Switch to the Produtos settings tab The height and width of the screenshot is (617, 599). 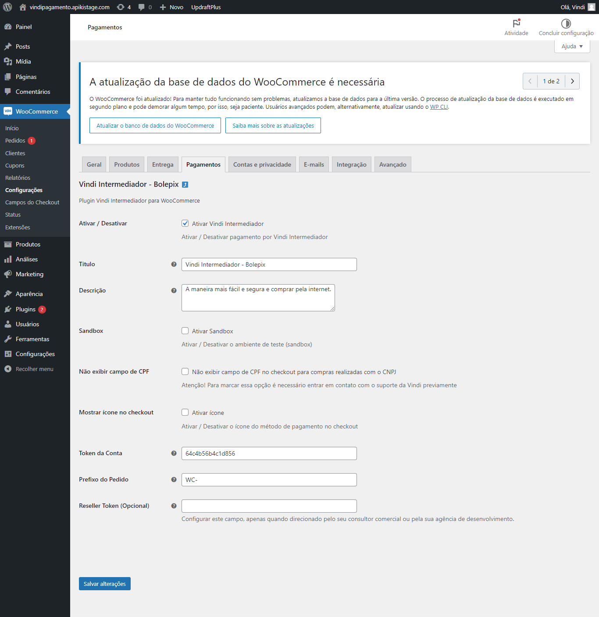click(127, 164)
